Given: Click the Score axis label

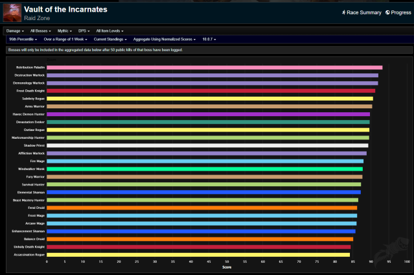Looking at the screenshot, I should 227,267.
